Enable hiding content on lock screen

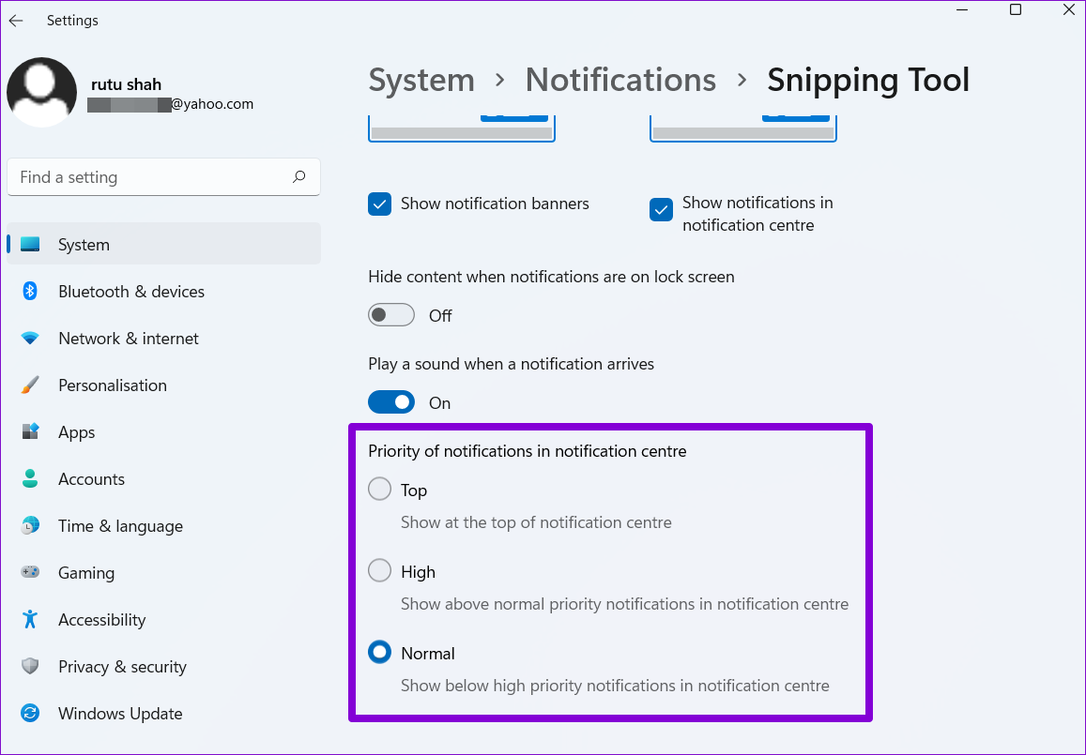click(391, 314)
